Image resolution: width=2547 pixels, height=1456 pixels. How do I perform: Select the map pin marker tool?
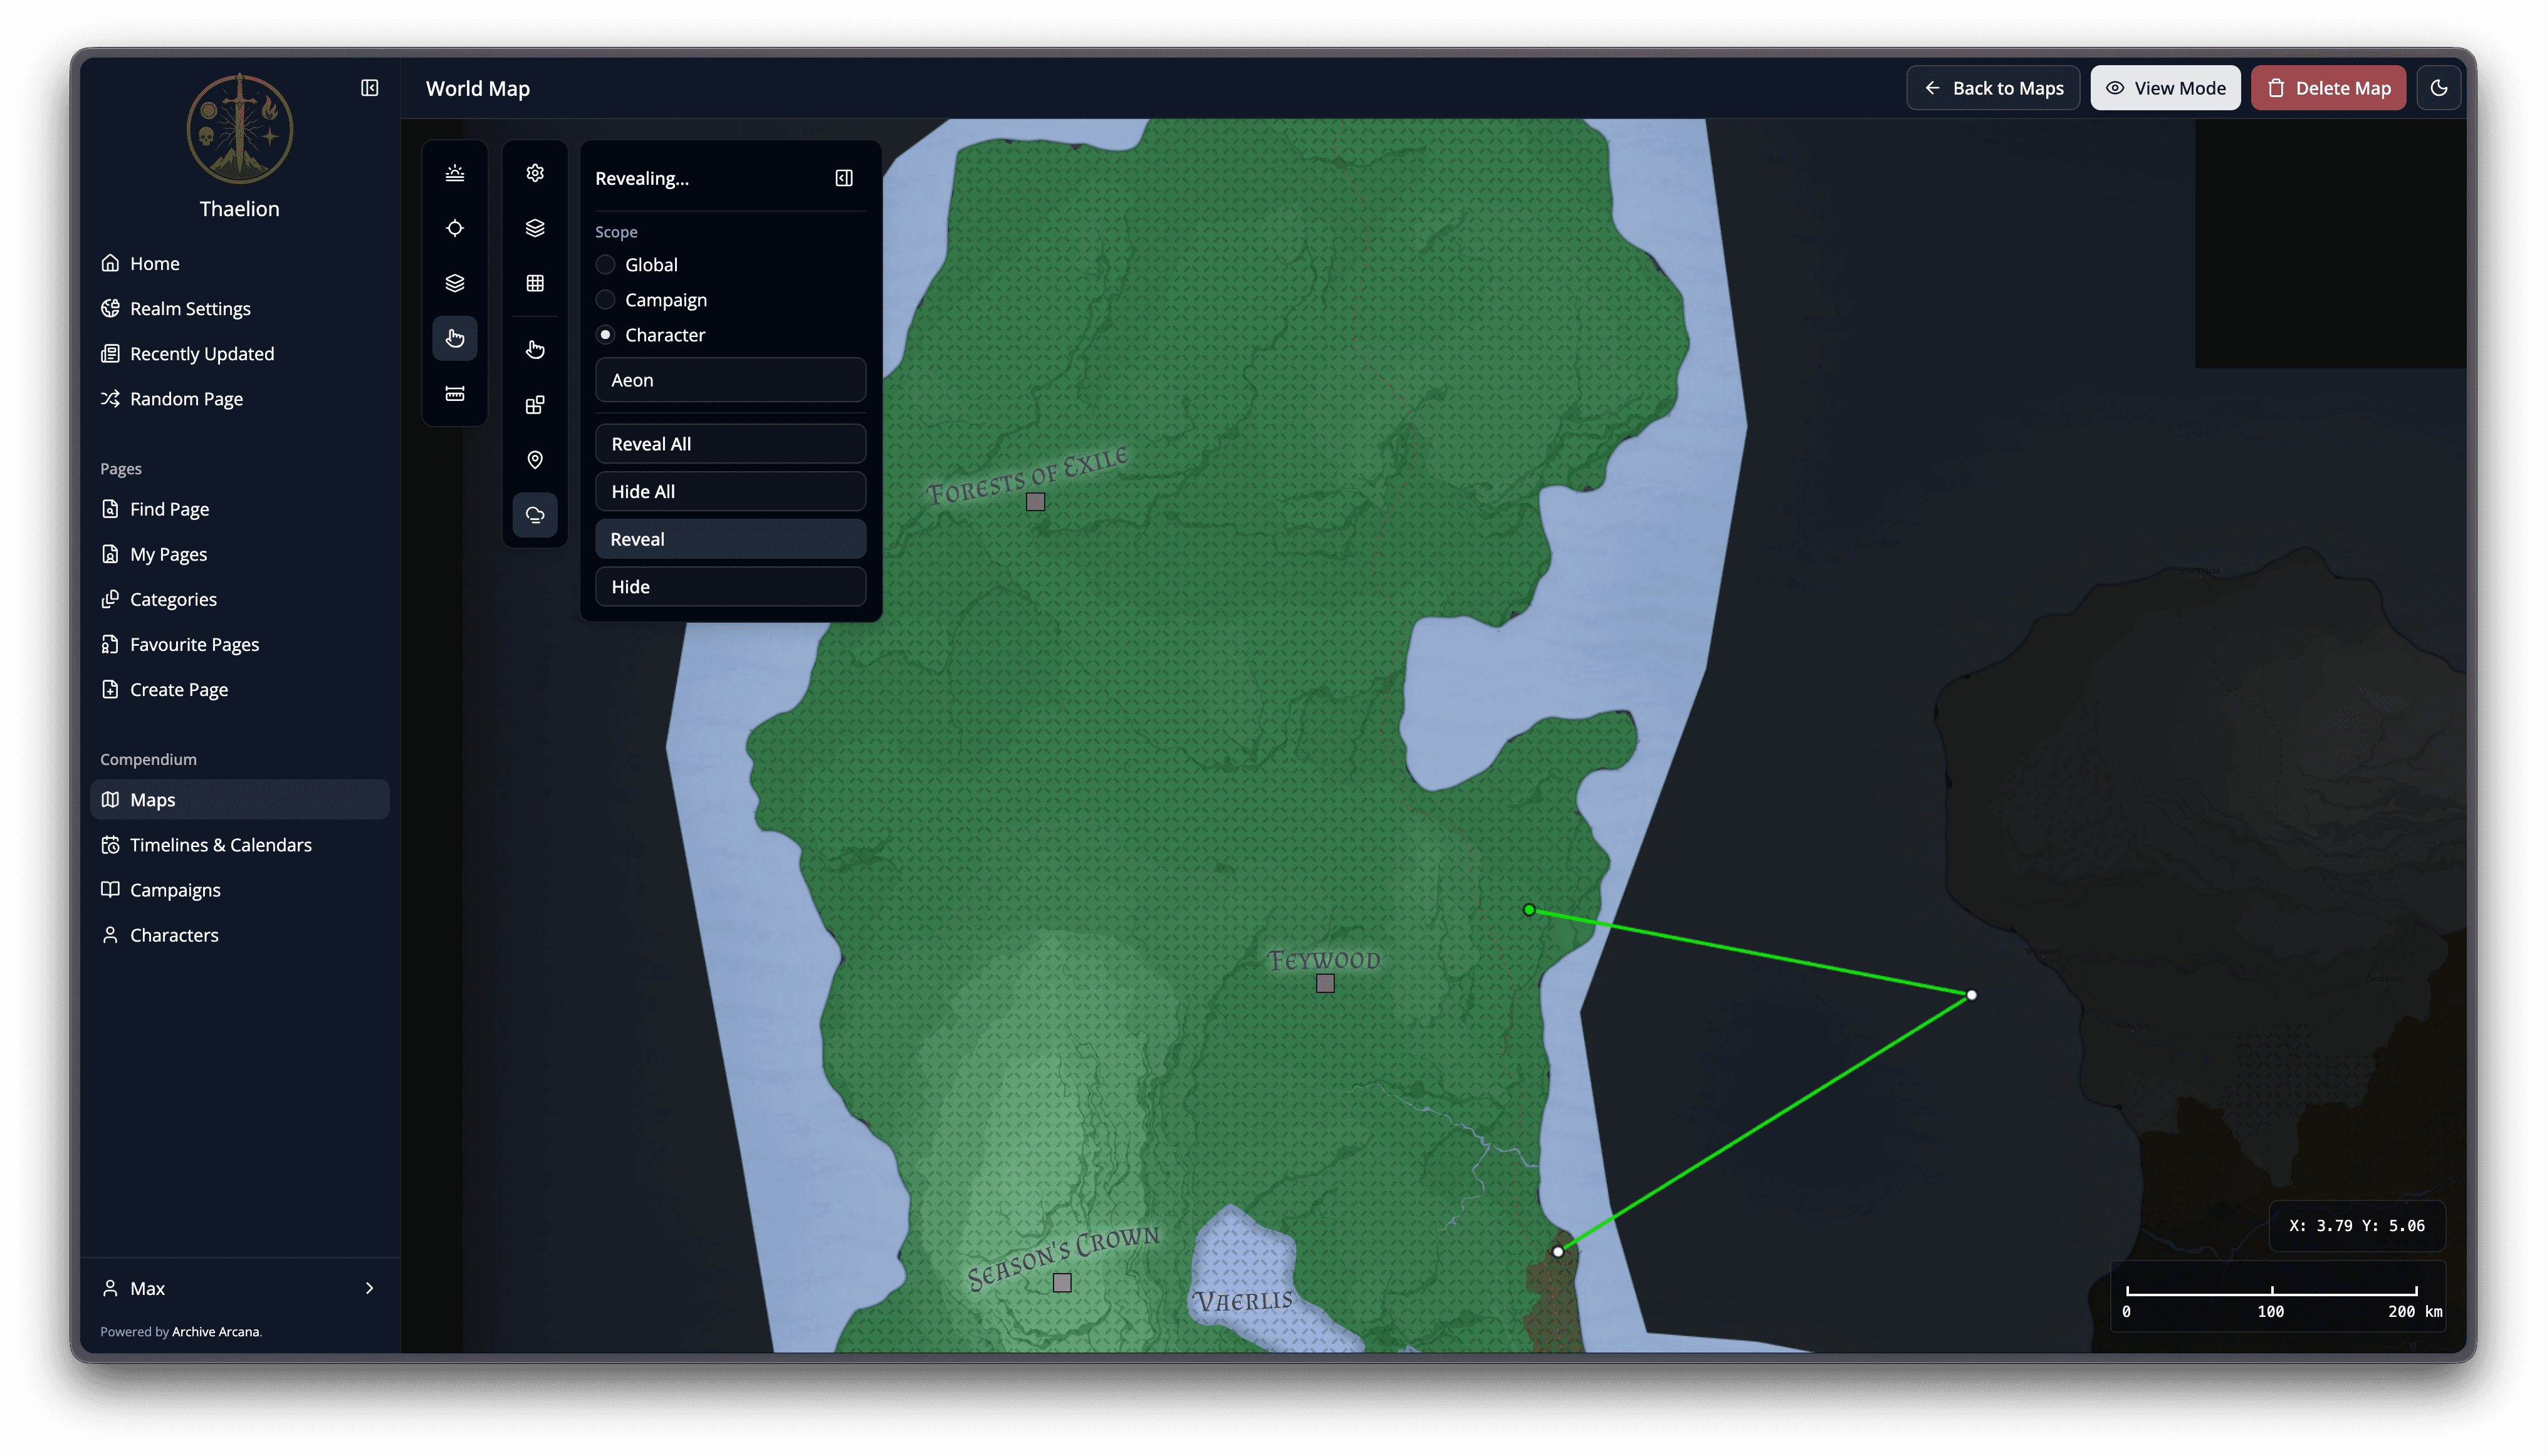click(534, 460)
